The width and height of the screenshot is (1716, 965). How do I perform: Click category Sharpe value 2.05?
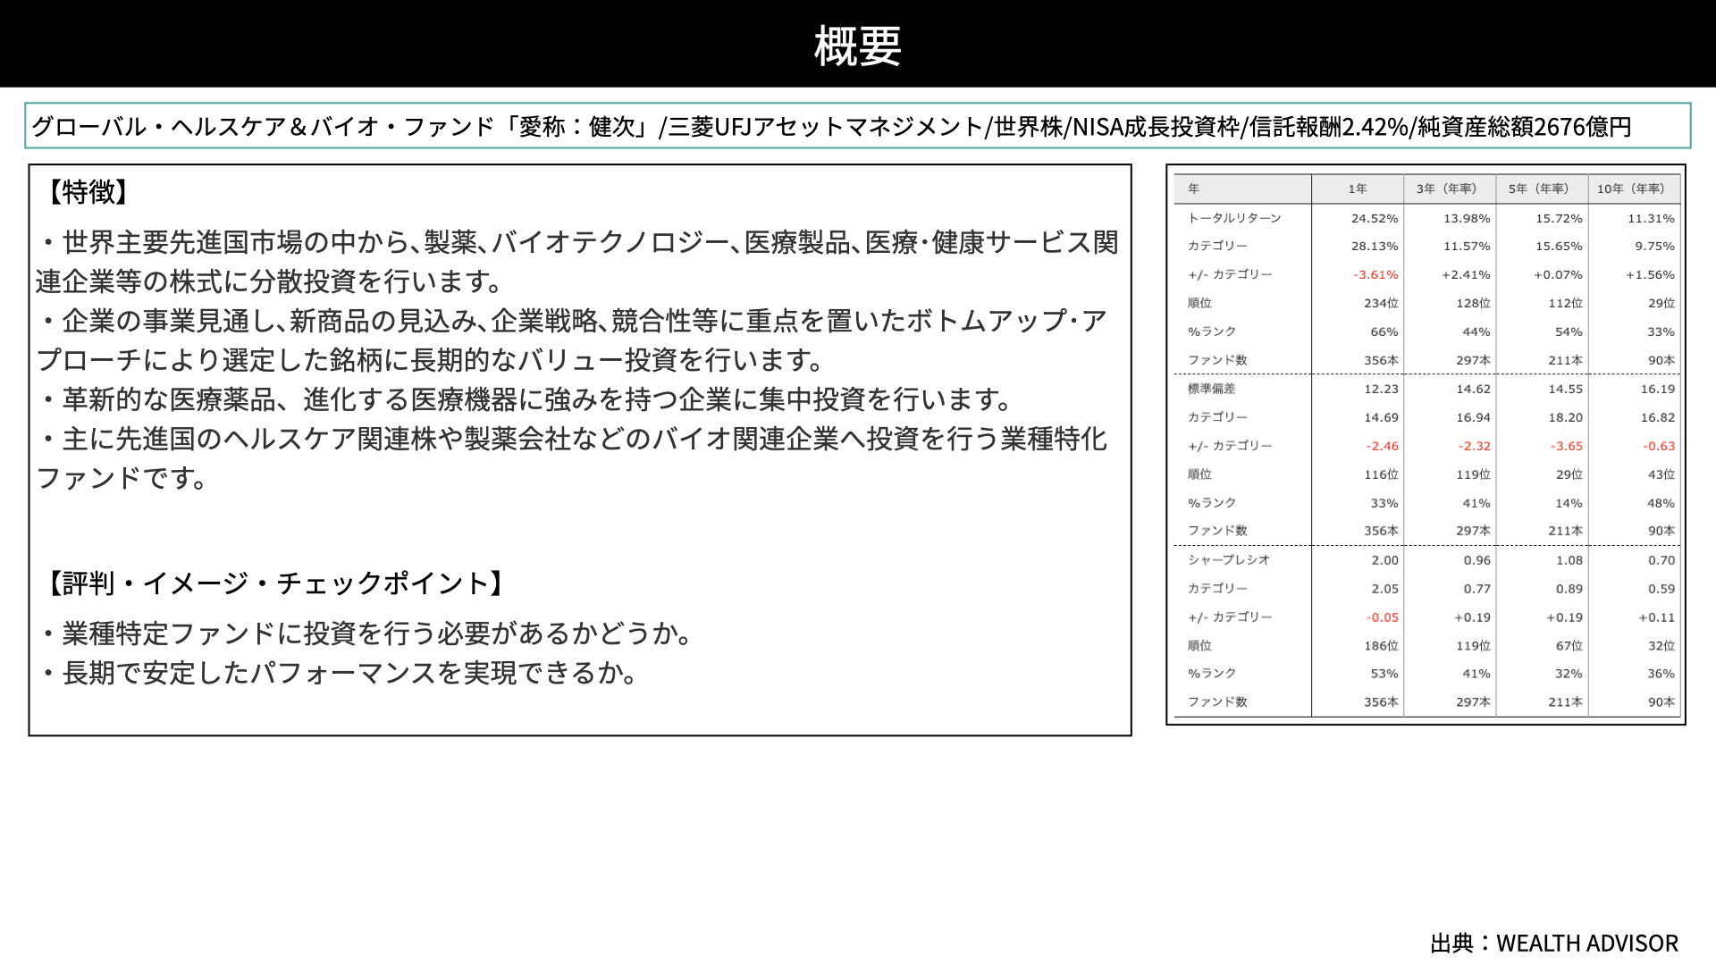[1384, 589]
